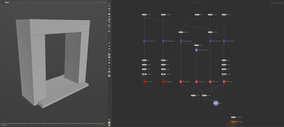
Task: Click the highlighted merge node with display flag
Action: click(x=216, y=103)
